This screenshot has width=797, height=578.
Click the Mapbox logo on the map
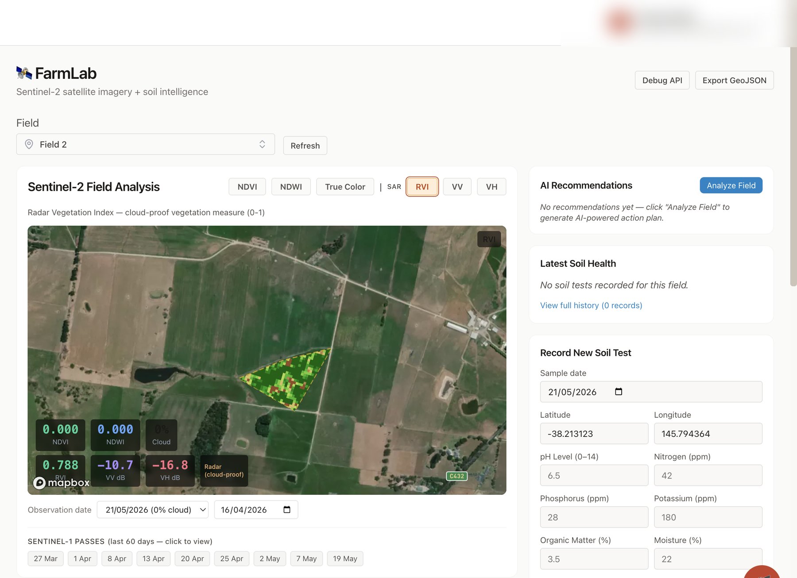click(x=62, y=482)
